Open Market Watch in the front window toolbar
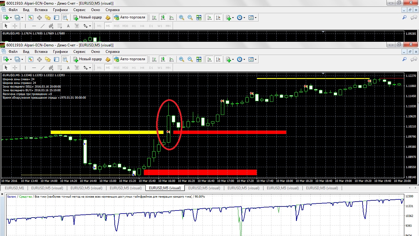 [31, 59]
